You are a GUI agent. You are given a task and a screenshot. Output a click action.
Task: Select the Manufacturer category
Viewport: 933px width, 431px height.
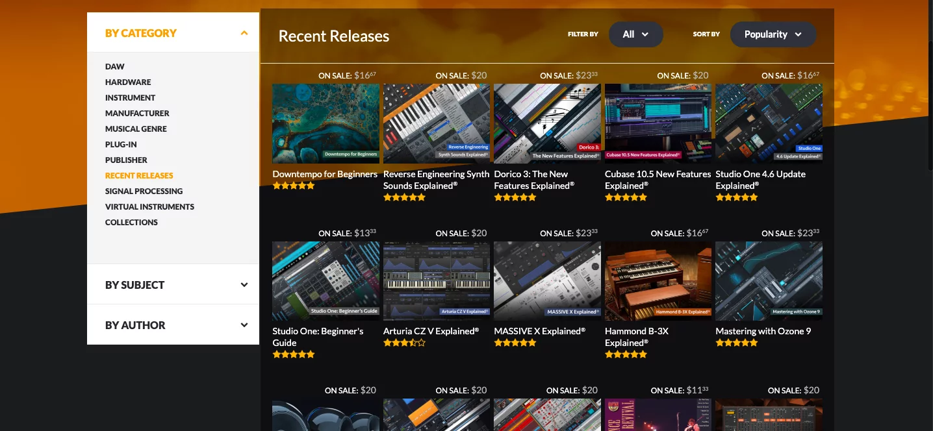[137, 113]
